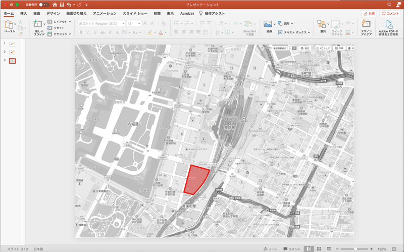
Task: Start Slide Show from status bar icon
Action: [x=329, y=249]
